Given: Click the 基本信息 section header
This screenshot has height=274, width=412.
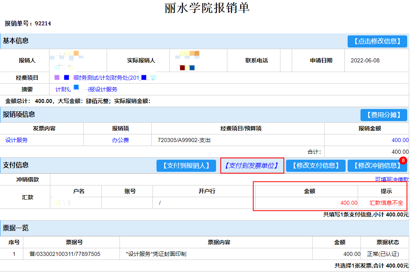Looking at the screenshot, I should pyautogui.click(x=16, y=41).
